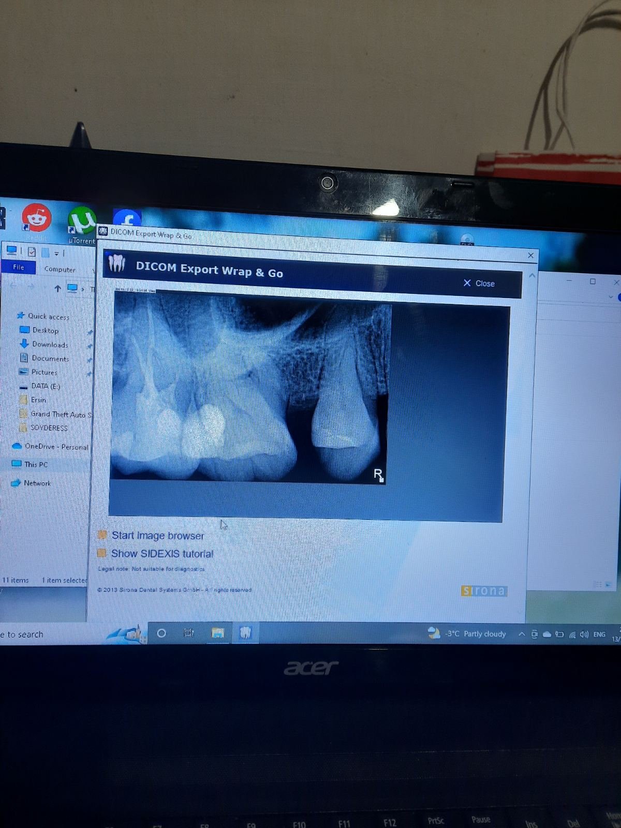
Task: Click the DICOM window scrollbar up arrow
Action: tap(532, 275)
